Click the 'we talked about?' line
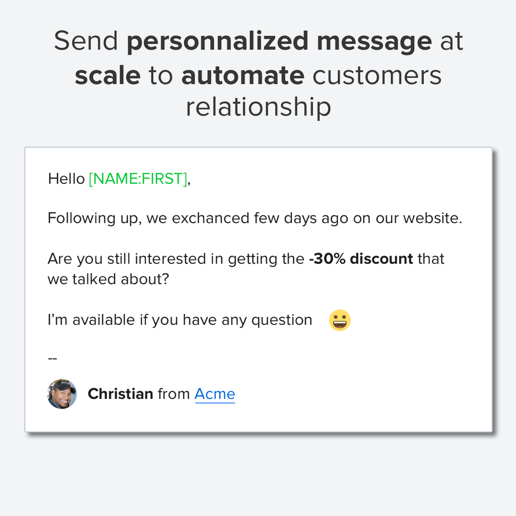Screen dimensions: 516x516 click(108, 279)
